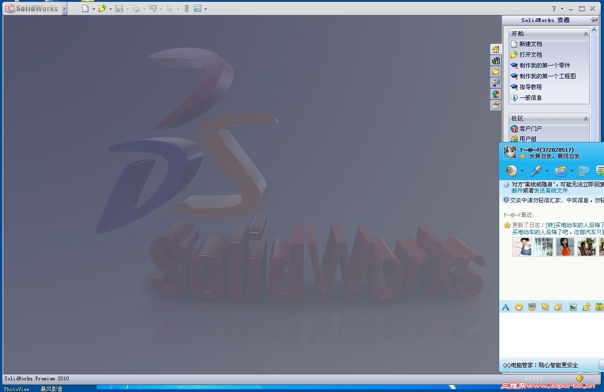This screenshot has height=392, width=604.
Task: Switch to the View Palette tab
Action: click(495, 83)
